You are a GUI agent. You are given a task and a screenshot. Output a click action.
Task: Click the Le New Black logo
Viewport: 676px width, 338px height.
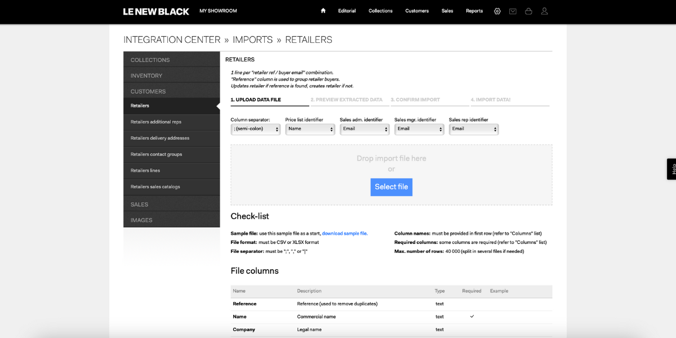(156, 11)
